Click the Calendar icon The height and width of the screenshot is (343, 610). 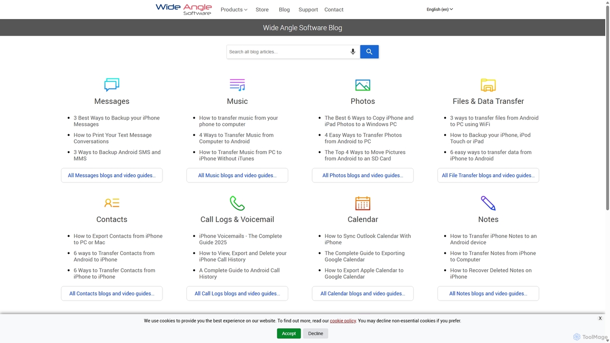coord(363,203)
